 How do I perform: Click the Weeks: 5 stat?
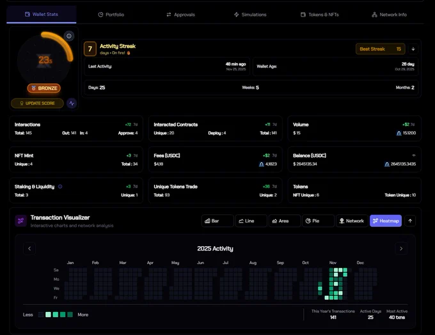click(x=250, y=88)
